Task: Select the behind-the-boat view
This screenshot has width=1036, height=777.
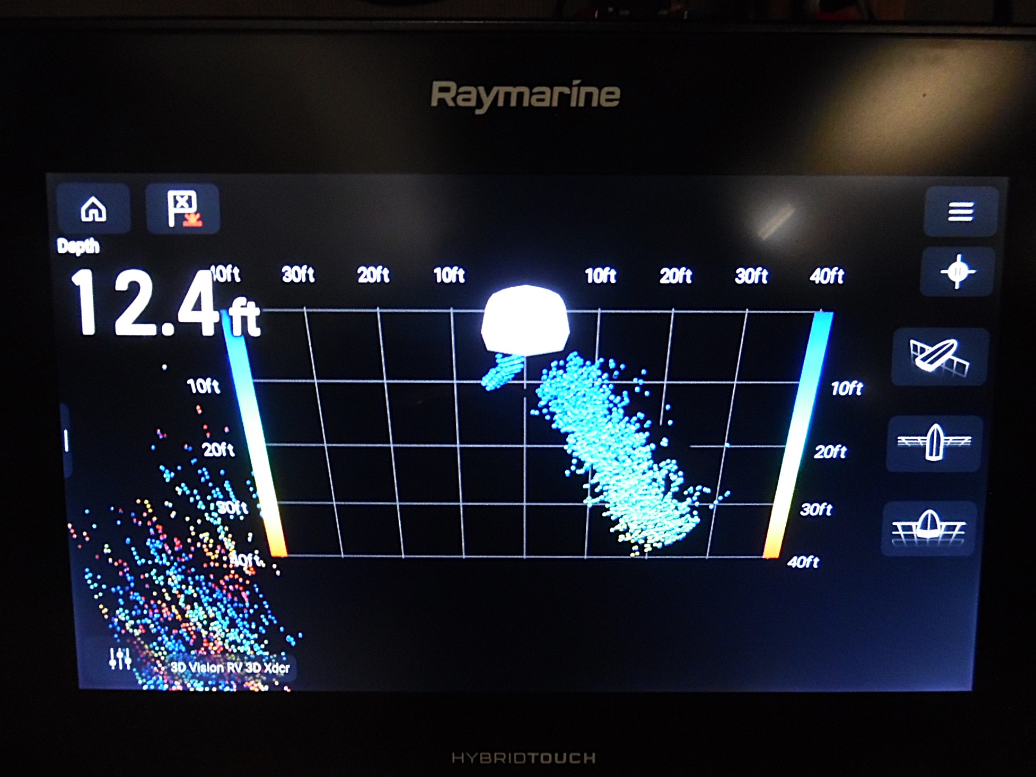Action: 928,528
